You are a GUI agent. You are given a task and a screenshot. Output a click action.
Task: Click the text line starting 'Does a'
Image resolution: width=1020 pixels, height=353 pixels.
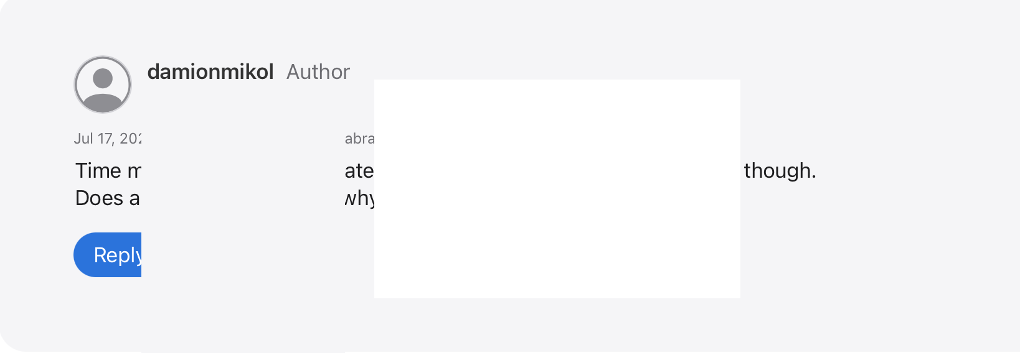pyautogui.click(x=107, y=198)
